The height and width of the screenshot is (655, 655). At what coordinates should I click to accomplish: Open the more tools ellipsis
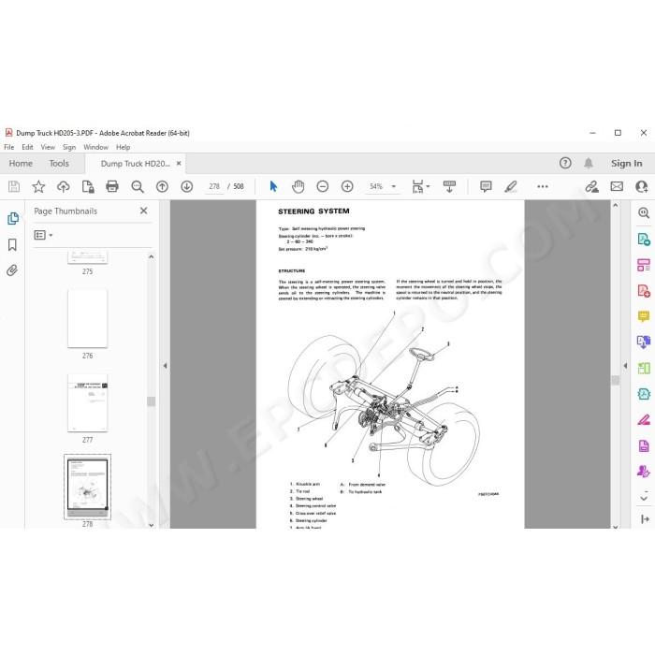tap(543, 186)
